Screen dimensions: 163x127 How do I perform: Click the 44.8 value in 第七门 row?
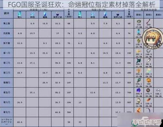58,112
